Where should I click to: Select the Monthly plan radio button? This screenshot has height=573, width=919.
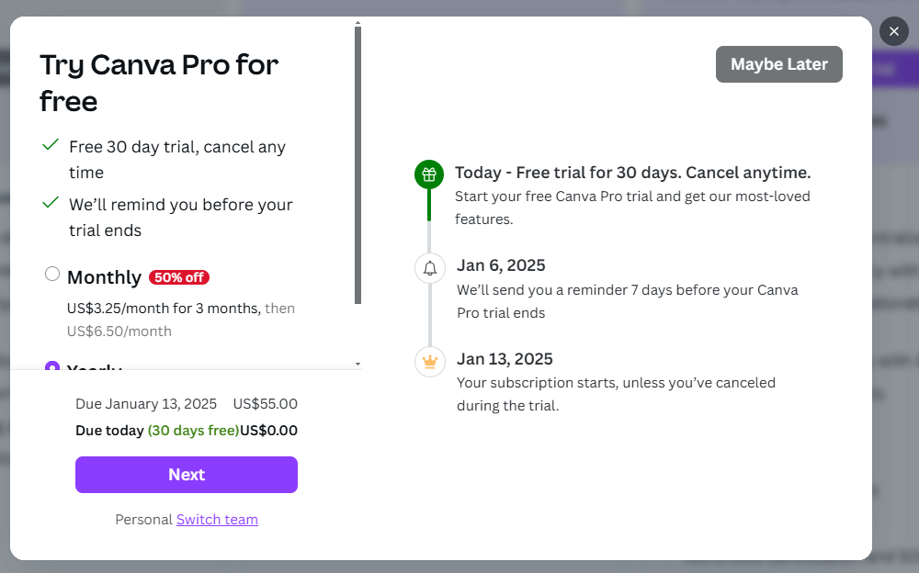52,274
